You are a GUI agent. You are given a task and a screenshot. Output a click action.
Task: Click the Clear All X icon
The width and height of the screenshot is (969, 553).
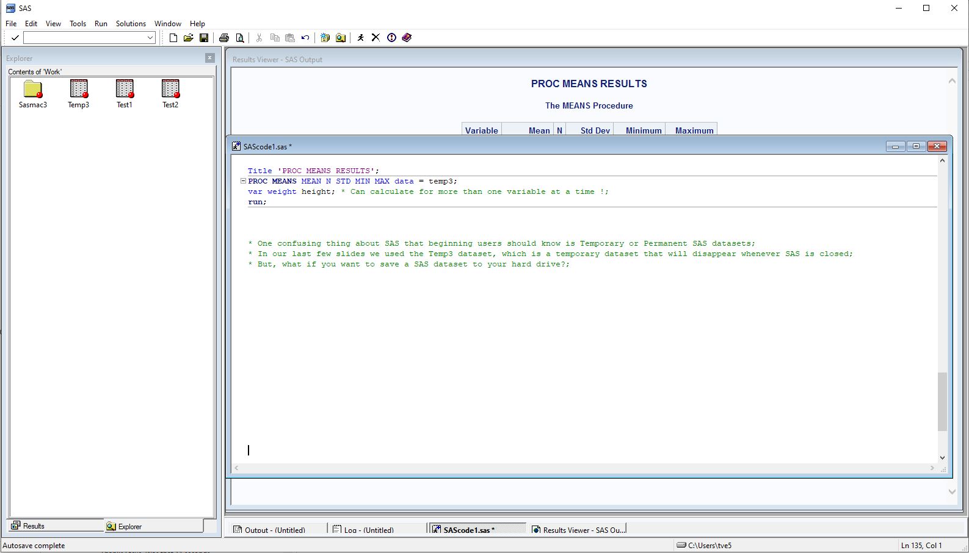point(376,38)
